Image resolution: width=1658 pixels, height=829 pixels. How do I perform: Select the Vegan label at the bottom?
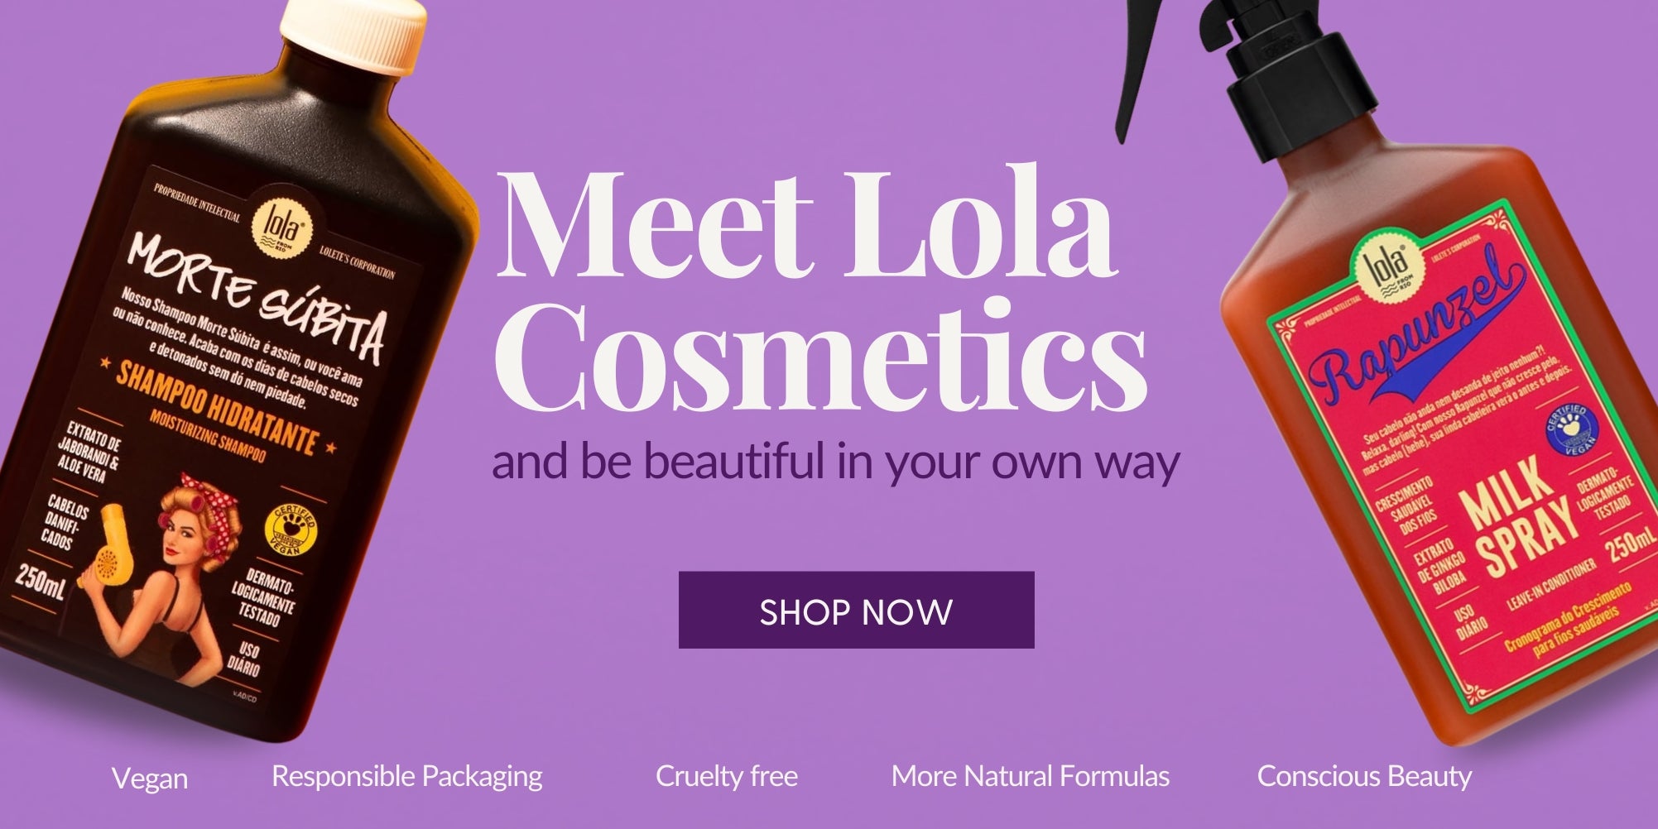pyautogui.click(x=150, y=779)
